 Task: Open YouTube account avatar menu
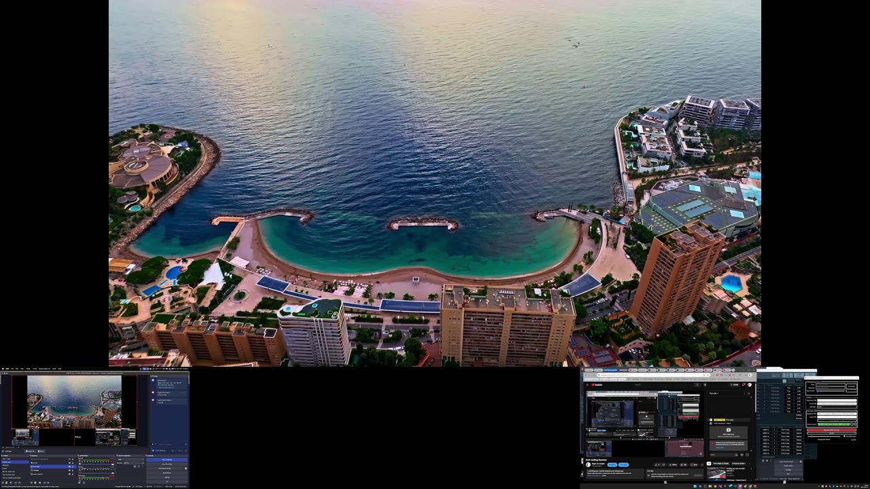click(751, 385)
